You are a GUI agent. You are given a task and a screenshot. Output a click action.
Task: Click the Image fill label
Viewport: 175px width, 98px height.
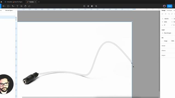click(166, 41)
